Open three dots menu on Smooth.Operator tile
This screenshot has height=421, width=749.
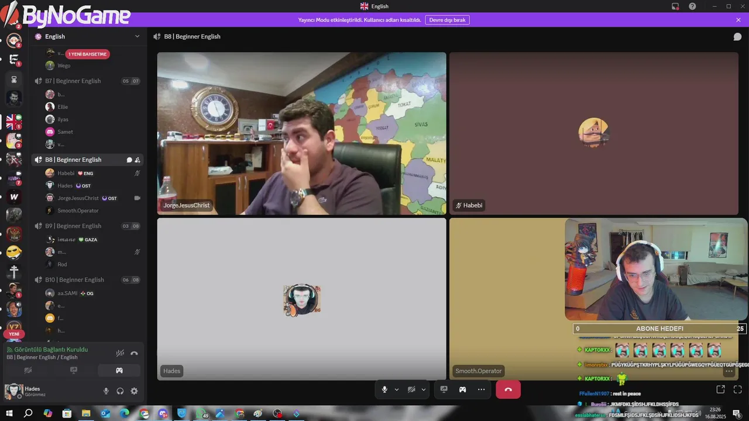[x=729, y=371]
